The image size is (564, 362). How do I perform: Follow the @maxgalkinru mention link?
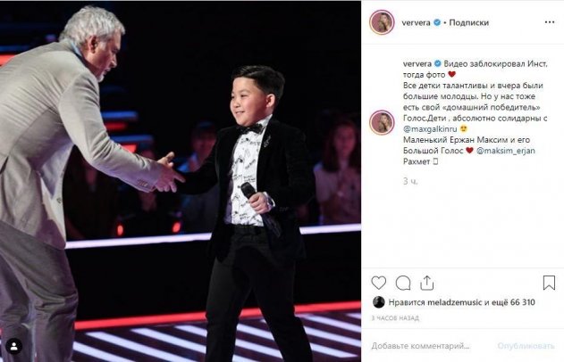point(430,128)
